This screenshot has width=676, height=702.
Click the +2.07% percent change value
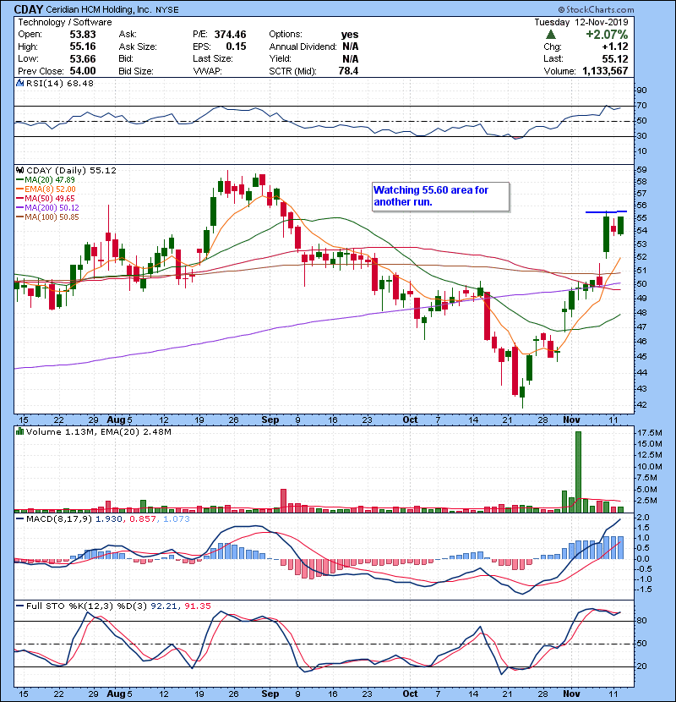click(x=634, y=33)
